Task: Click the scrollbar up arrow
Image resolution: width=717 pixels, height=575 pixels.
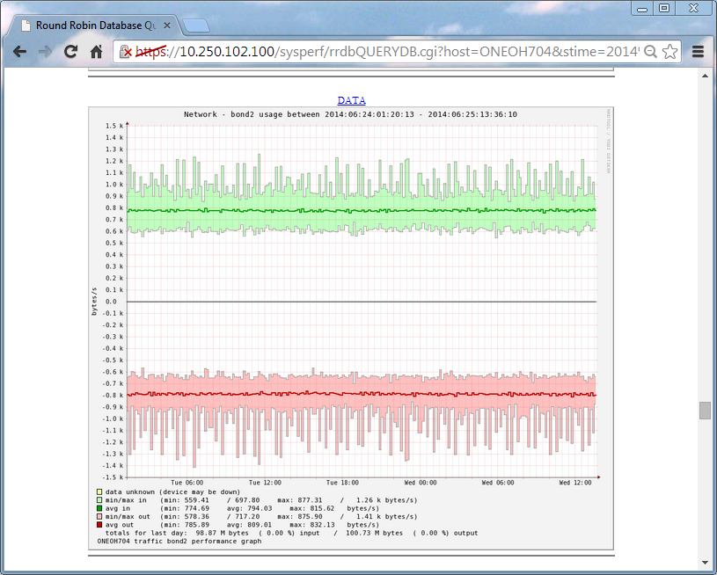Action: coord(703,77)
